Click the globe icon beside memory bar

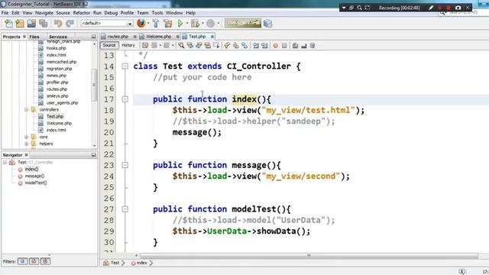(x=267, y=24)
